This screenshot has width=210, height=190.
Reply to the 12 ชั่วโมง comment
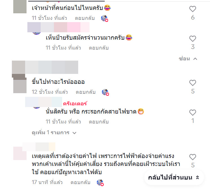click(x=86, y=92)
